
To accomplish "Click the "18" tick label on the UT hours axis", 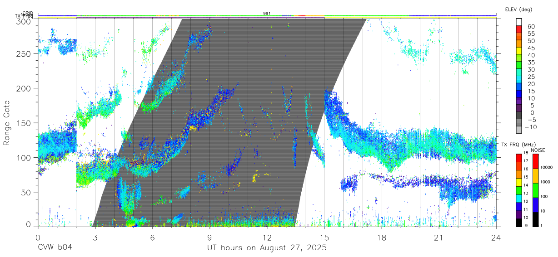I will point(381,237).
